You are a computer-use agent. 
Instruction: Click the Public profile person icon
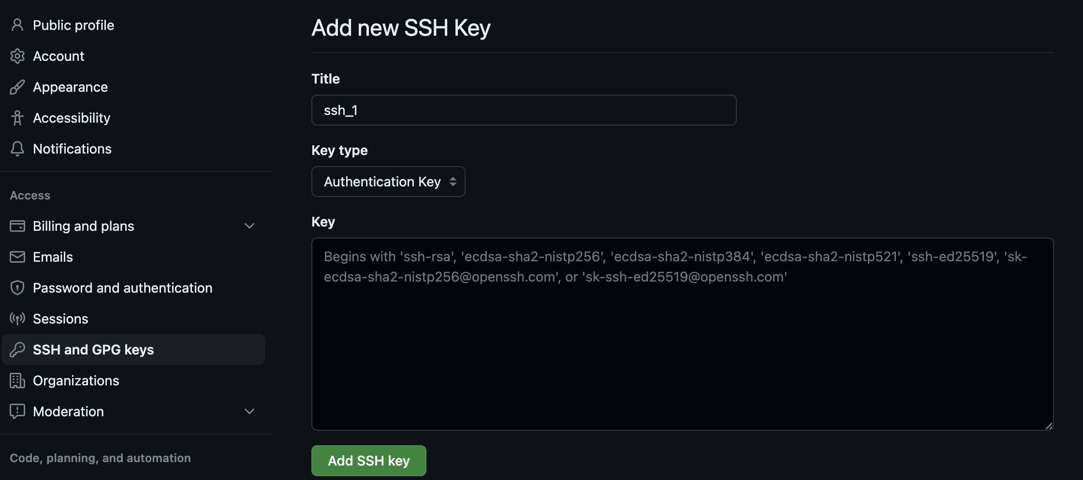(x=17, y=25)
